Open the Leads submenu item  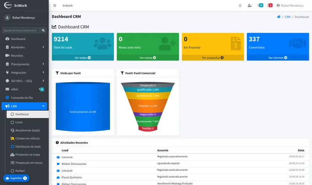27,122
